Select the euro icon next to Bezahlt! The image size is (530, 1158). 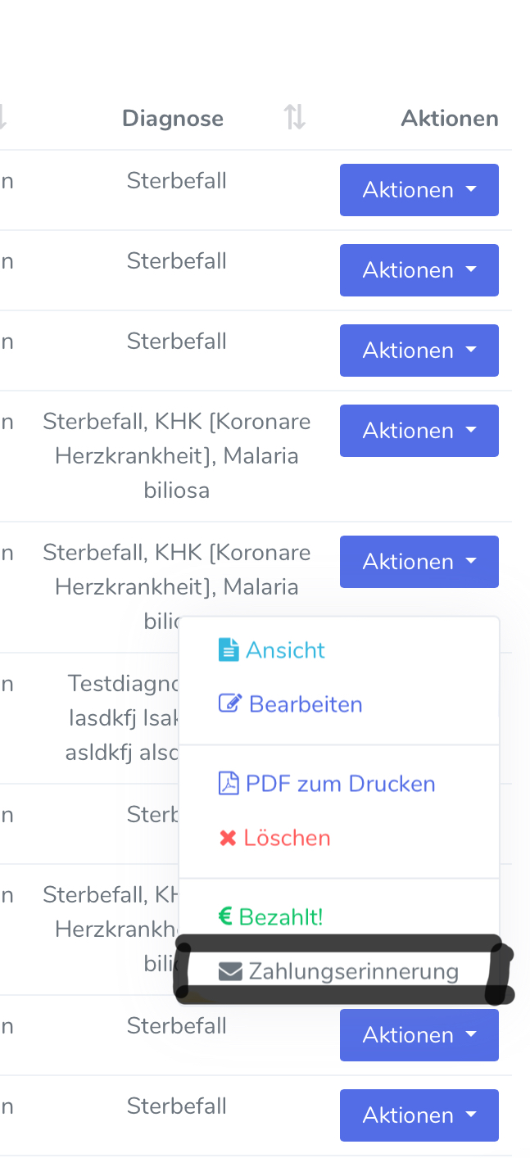pos(225,916)
